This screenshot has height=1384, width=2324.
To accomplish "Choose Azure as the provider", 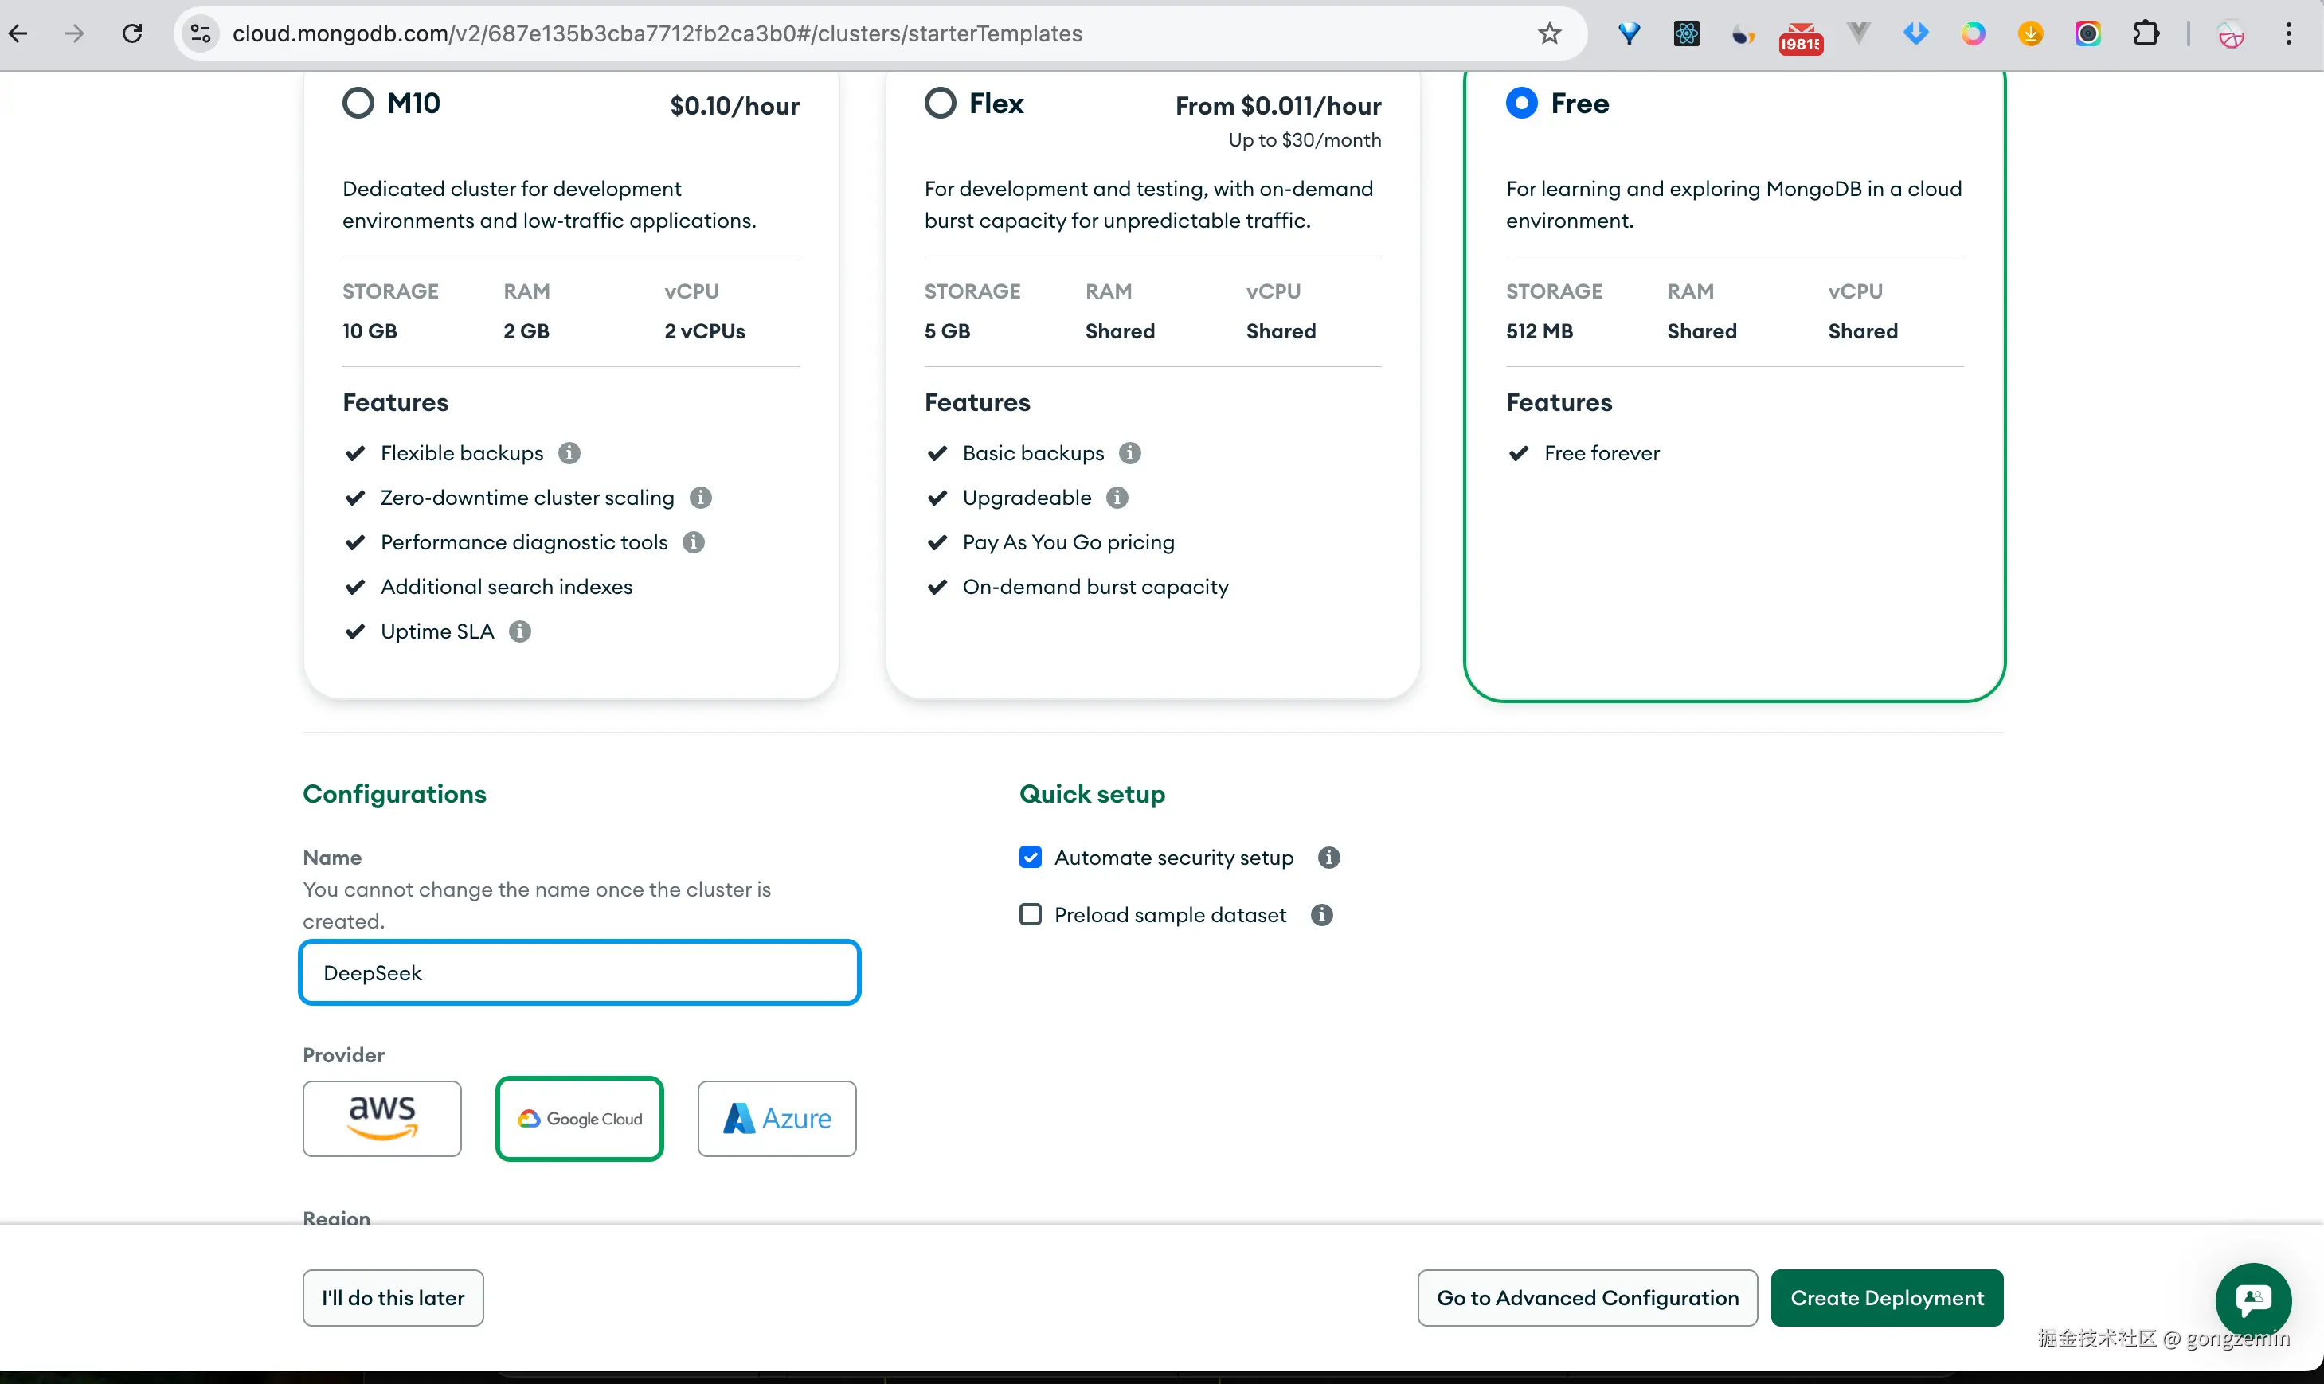I will coord(776,1118).
